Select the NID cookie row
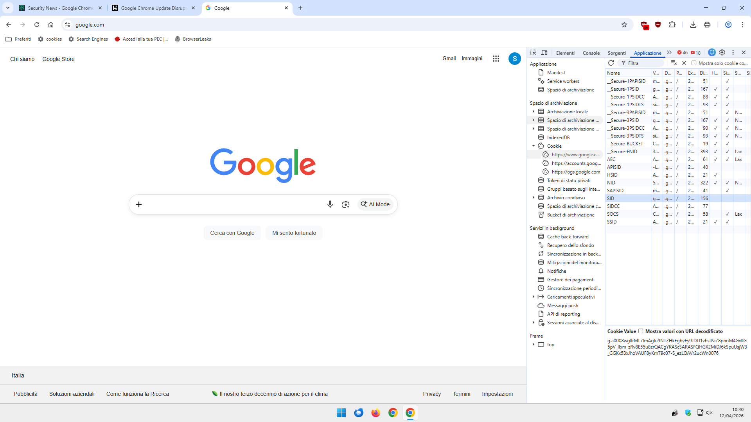This screenshot has width=751, height=422. 678,183
